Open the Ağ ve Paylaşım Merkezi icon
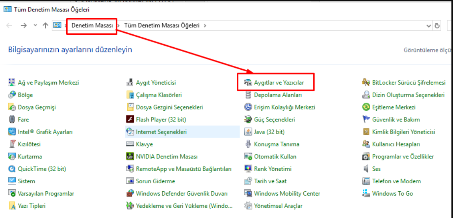The width and height of the screenshot is (453, 218). point(12,83)
